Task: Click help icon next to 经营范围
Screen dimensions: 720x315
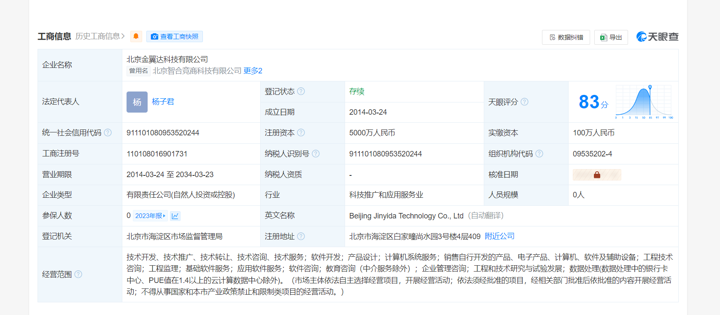Action: (78, 274)
